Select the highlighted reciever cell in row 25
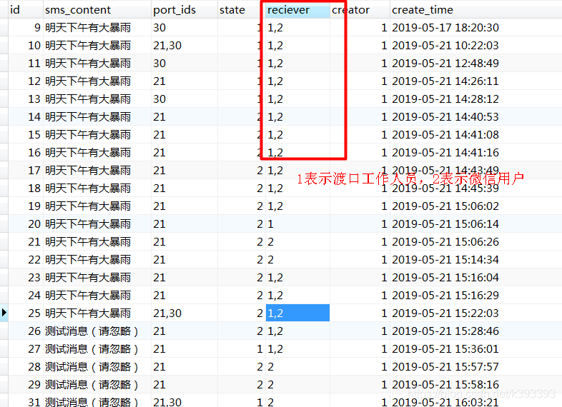 (297, 313)
